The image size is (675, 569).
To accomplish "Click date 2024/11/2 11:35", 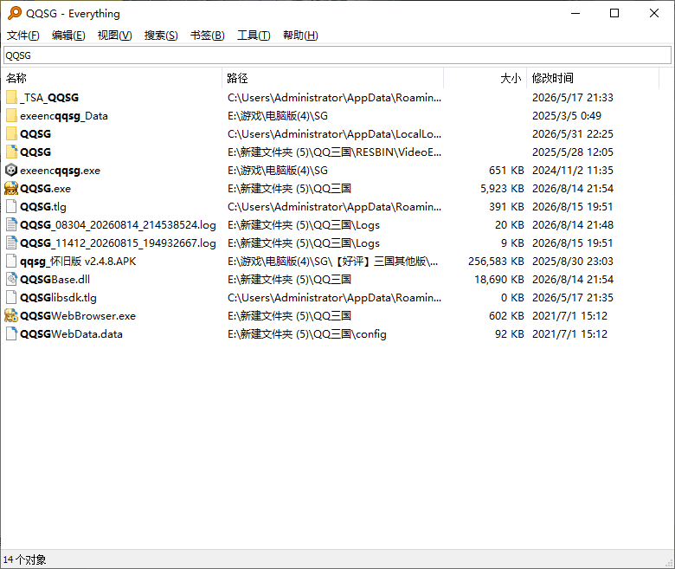I will click(x=573, y=171).
